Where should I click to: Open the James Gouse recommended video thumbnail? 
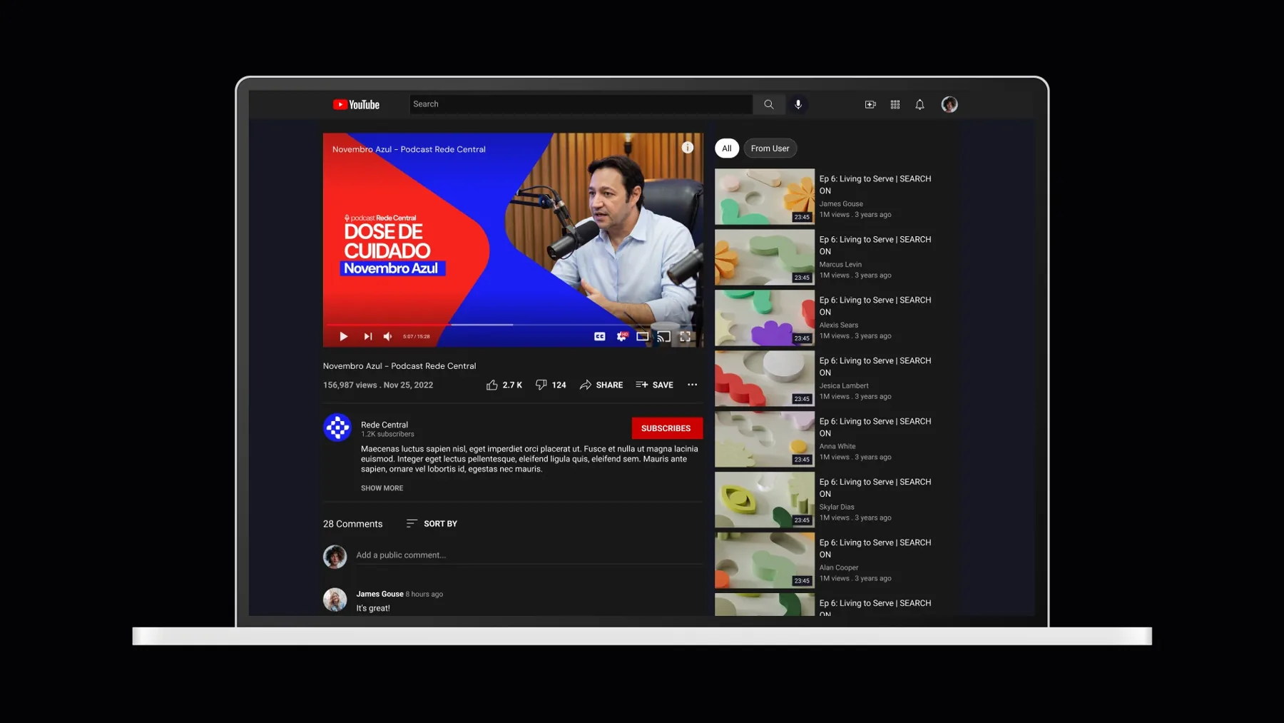tap(764, 196)
